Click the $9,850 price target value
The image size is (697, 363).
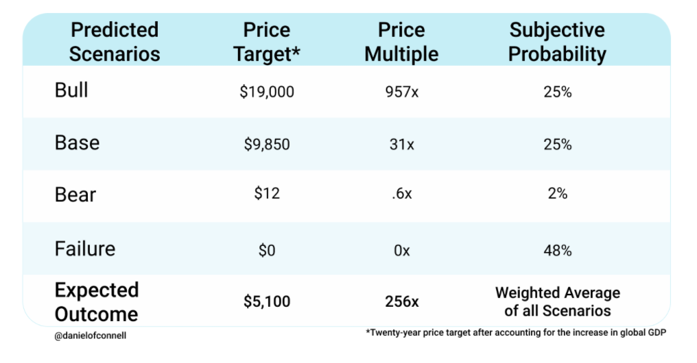point(267,145)
